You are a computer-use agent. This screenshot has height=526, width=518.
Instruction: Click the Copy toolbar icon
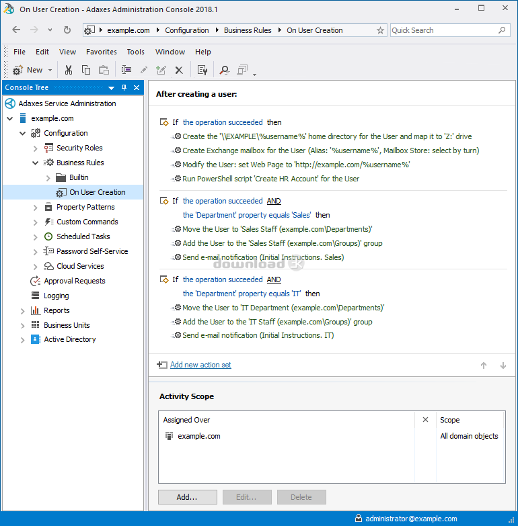(86, 70)
